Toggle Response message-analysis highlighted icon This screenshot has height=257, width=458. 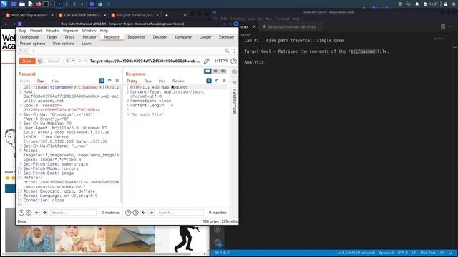tap(209, 81)
